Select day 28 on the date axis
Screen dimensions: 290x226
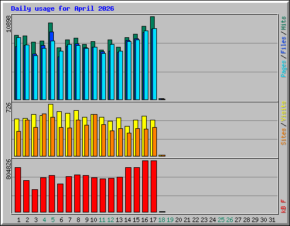click(x=246, y=220)
